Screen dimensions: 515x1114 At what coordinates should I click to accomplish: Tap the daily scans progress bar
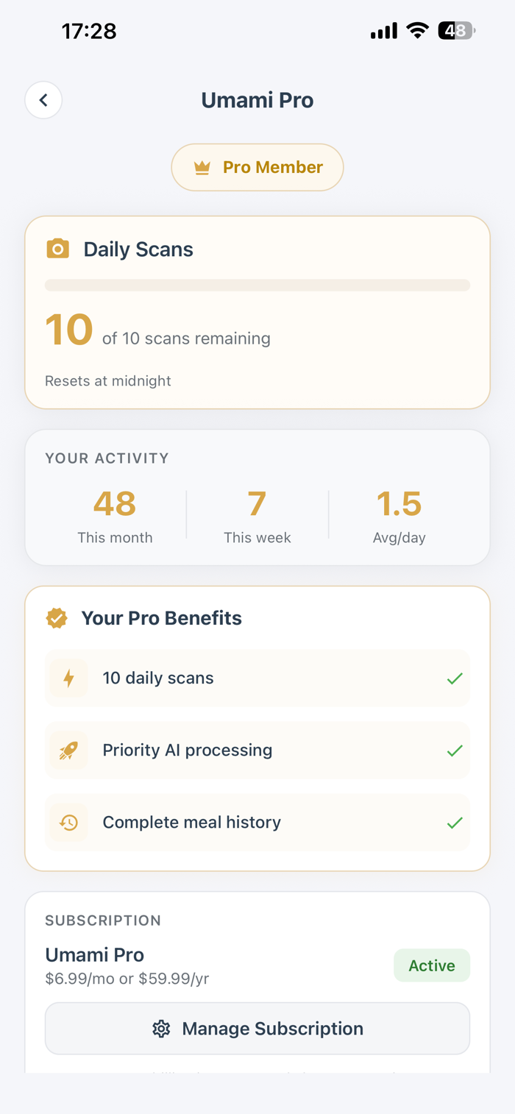257,285
